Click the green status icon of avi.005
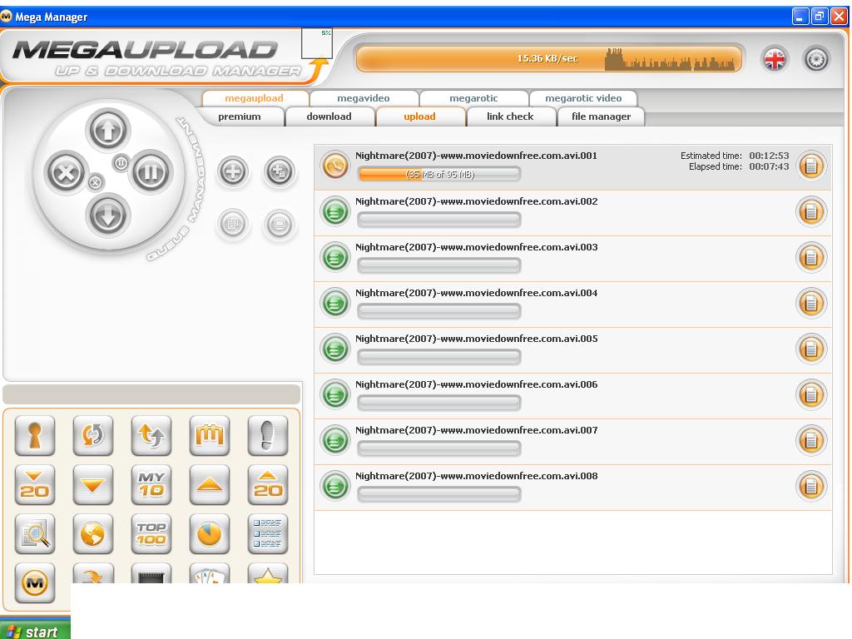 pyautogui.click(x=335, y=349)
